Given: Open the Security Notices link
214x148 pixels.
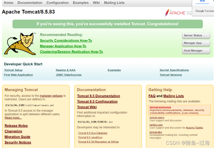Looking at the screenshot, I should (18, 142).
